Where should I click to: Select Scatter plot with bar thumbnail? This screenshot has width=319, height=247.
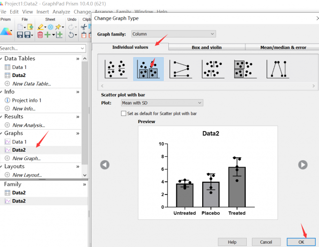click(148, 69)
